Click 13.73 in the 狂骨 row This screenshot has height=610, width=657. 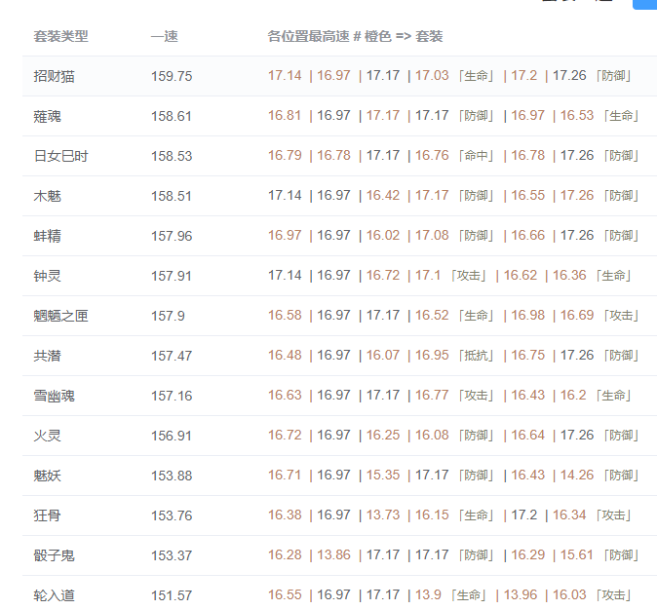383,515
